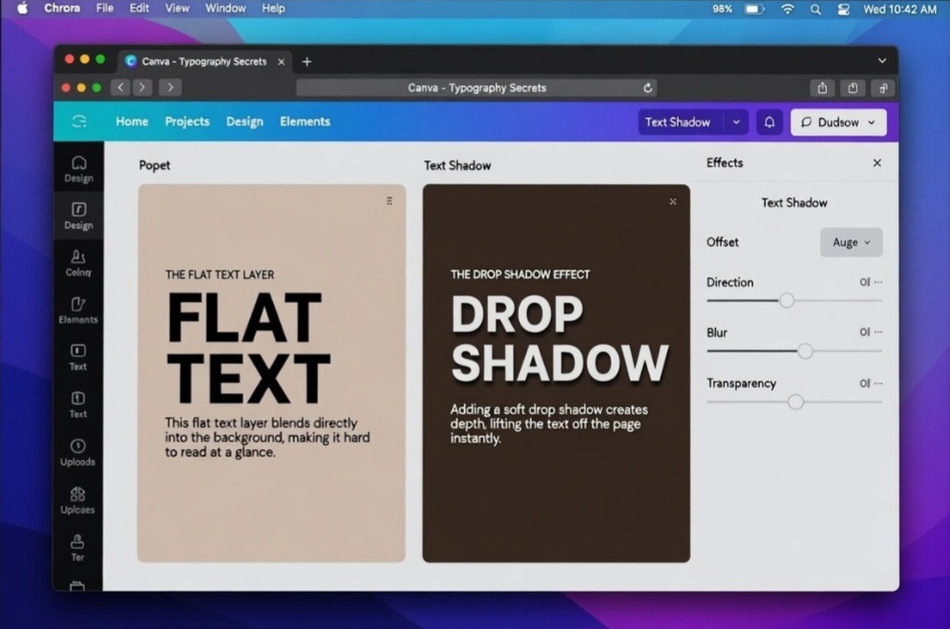Select the second Text sidebar tool
The height and width of the screenshot is (629, 950).
coord(78,405)
